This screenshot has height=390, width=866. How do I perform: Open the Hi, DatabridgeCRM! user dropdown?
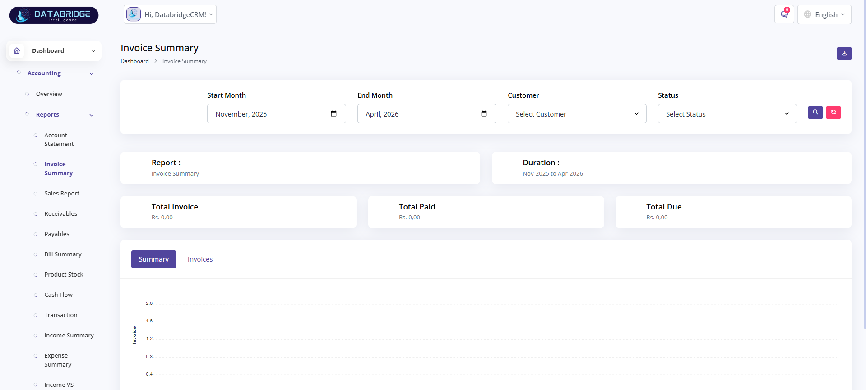[x=170, y=14]
